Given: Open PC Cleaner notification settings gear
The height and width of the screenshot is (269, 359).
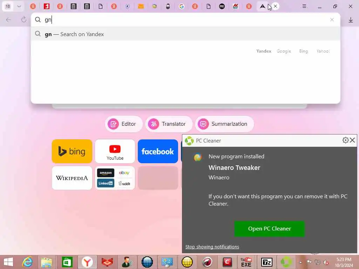Looking at the screenshot, I should coord(345,140).
